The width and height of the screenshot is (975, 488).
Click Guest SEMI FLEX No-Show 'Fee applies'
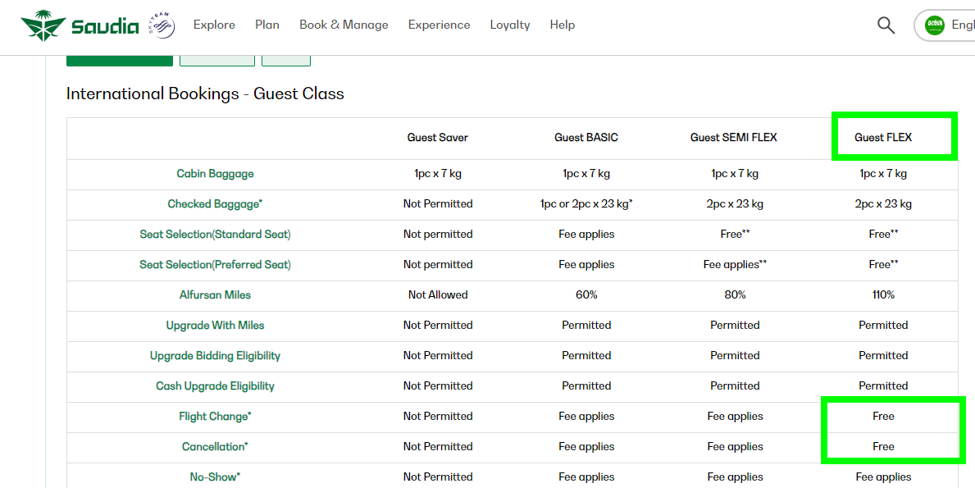pyautogui.click(x=735, y=477)
